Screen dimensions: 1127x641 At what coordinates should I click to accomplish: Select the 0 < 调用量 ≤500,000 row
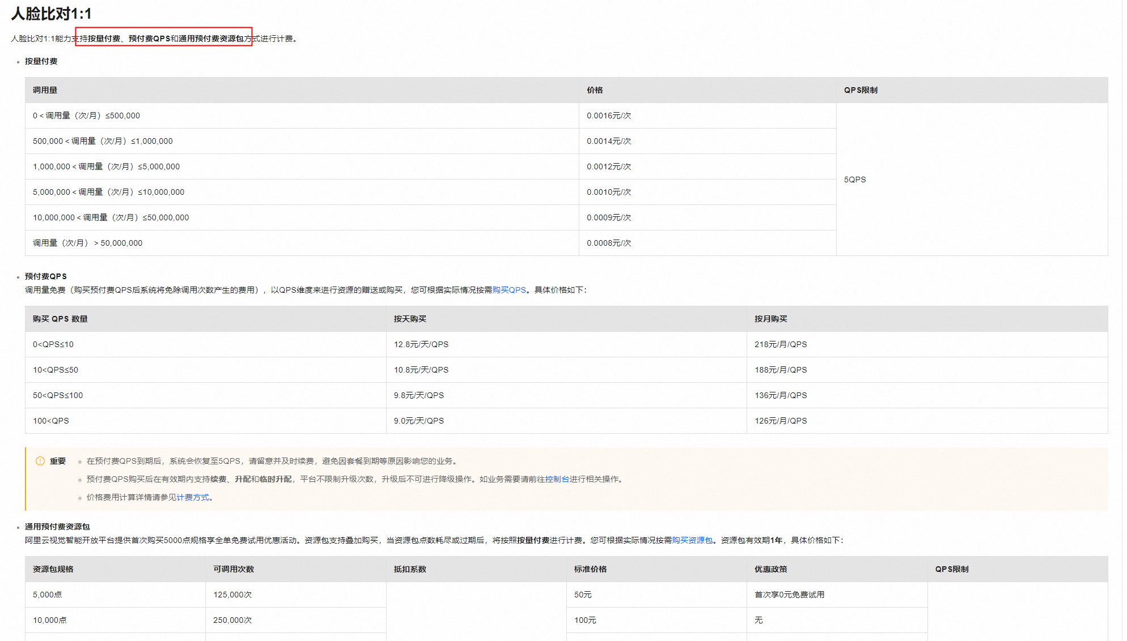[302, 116]
